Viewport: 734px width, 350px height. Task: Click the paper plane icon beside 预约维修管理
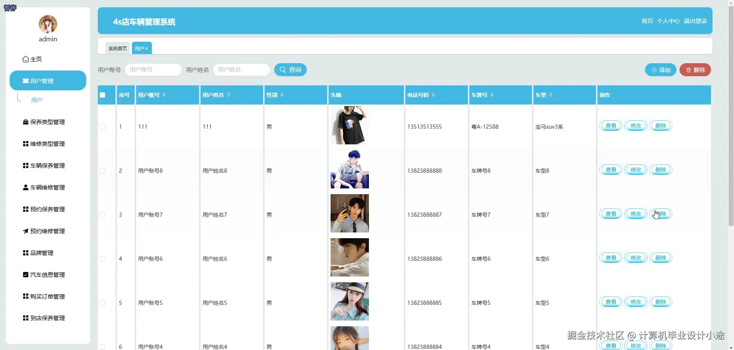(x=26, y=231)
